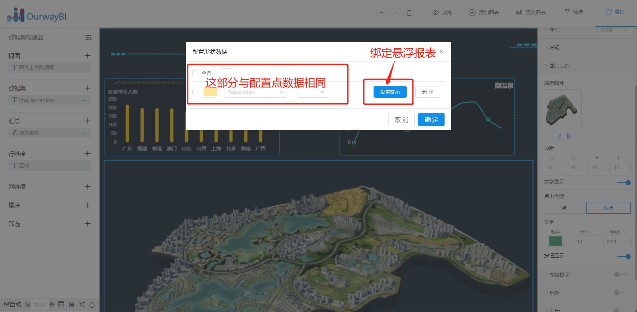Edit the displayed image with pencil icon
Viewport: 637px width, 312px height.
coord(560,136)
